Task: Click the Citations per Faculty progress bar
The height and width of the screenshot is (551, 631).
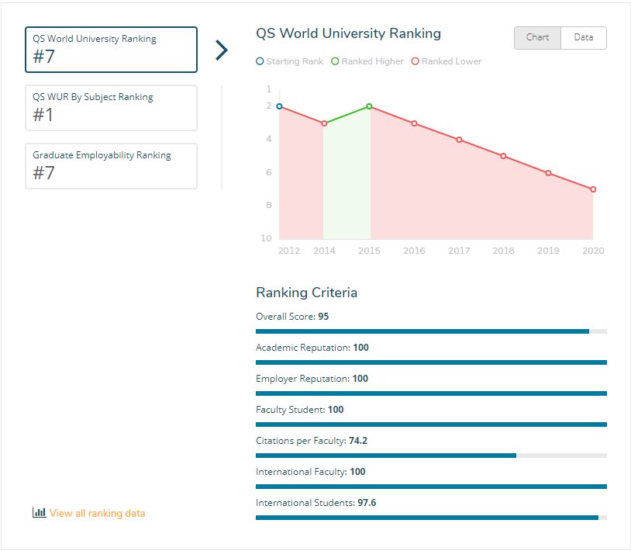Action: (432, 456)
